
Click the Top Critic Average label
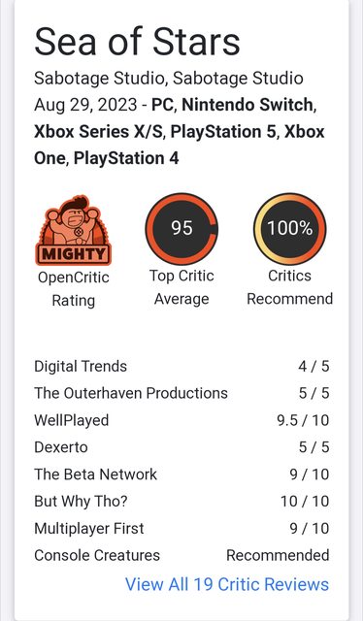(x=181, y=287)
